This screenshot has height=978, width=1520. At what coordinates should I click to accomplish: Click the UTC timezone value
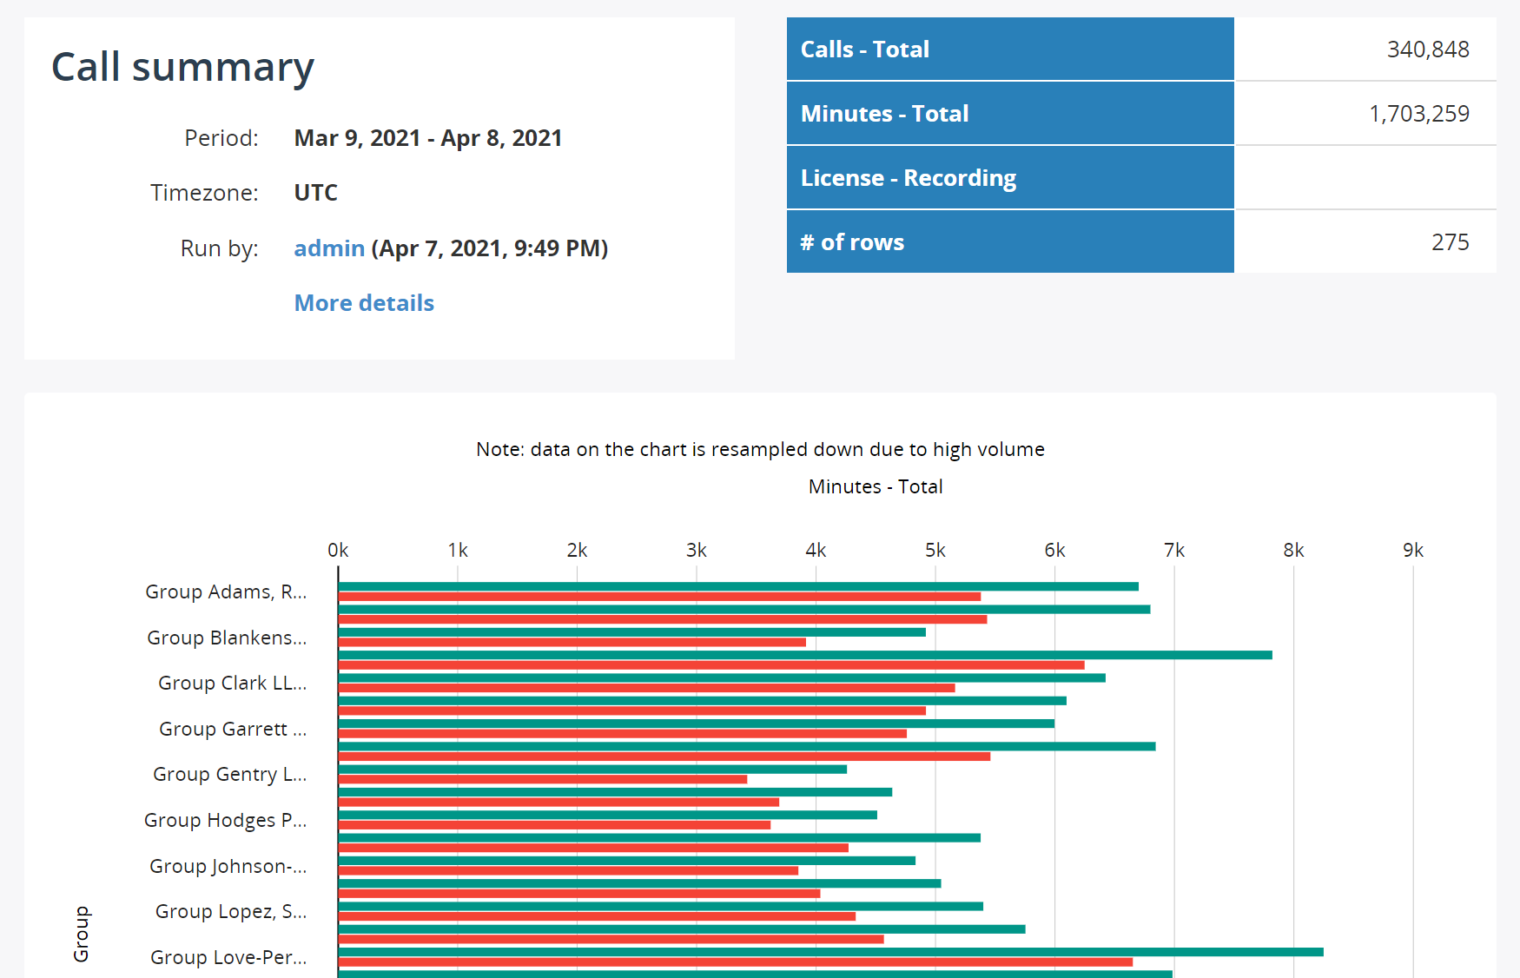point(316,193)
